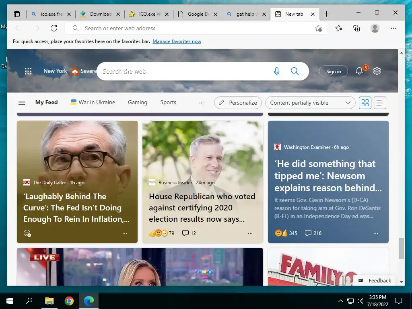Reload the page with the refresh icon
412x309 pixels.
54,28
